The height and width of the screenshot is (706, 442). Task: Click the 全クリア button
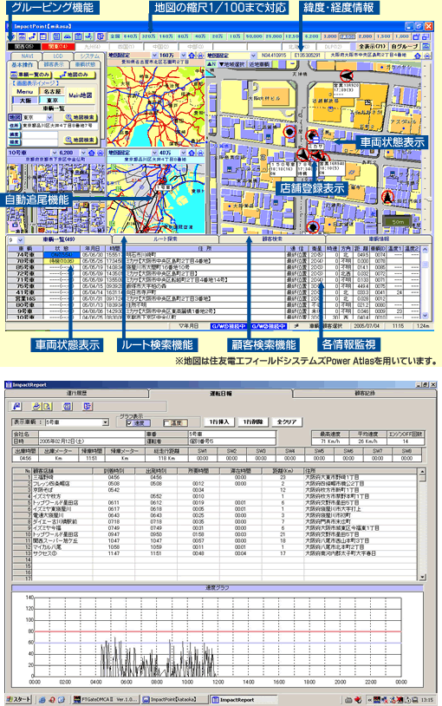tap(287, 422)
